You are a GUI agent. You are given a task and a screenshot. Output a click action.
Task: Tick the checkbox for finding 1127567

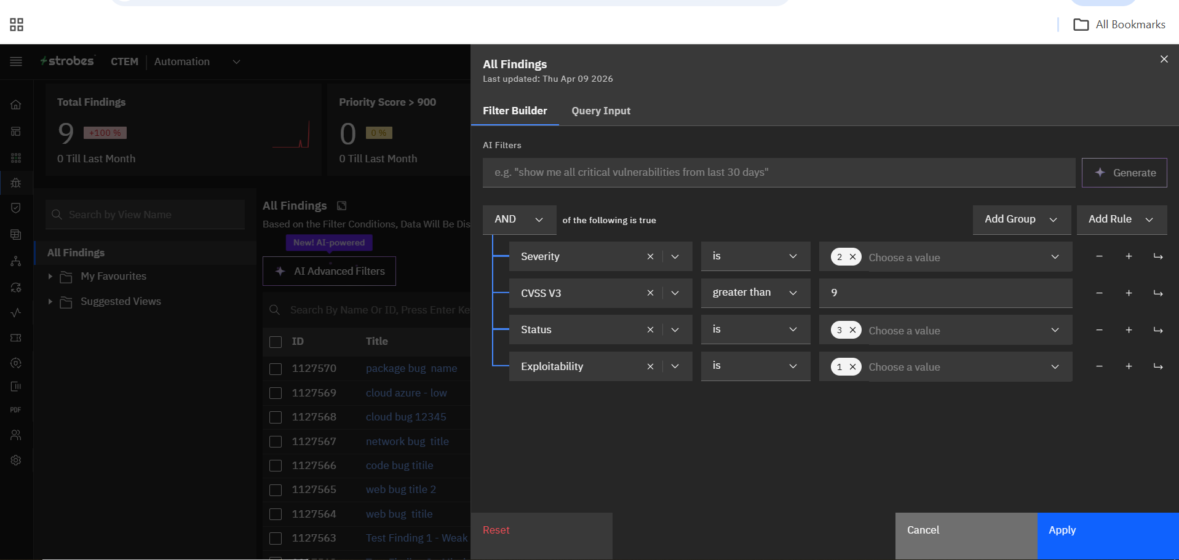pyautogui.click(x=276, y=441)
